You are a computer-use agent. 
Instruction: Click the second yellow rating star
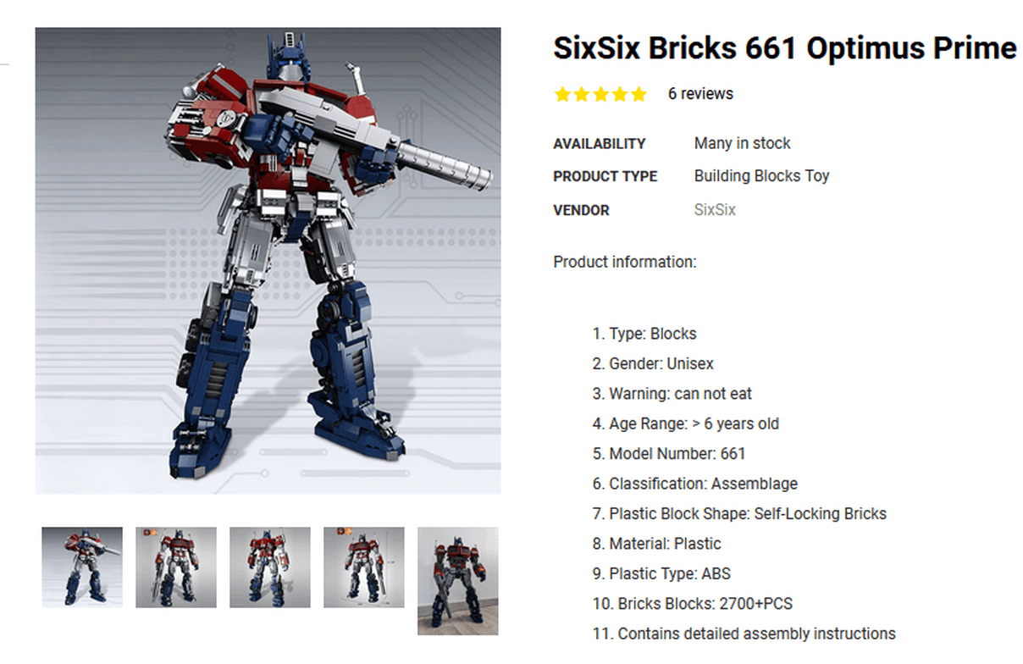tap(582, 94)
